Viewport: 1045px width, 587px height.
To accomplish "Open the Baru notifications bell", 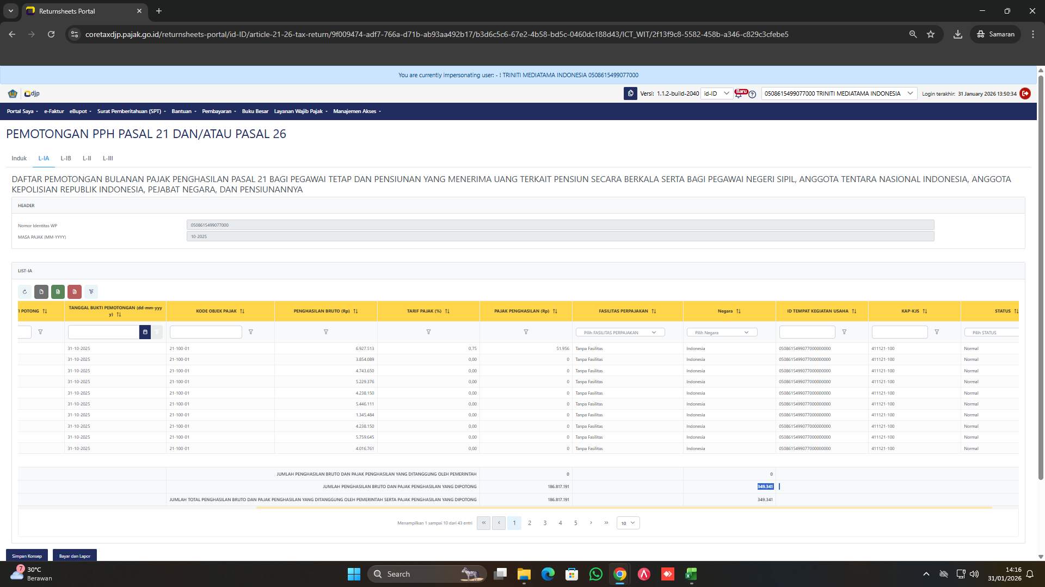I will tap(738, 95).
